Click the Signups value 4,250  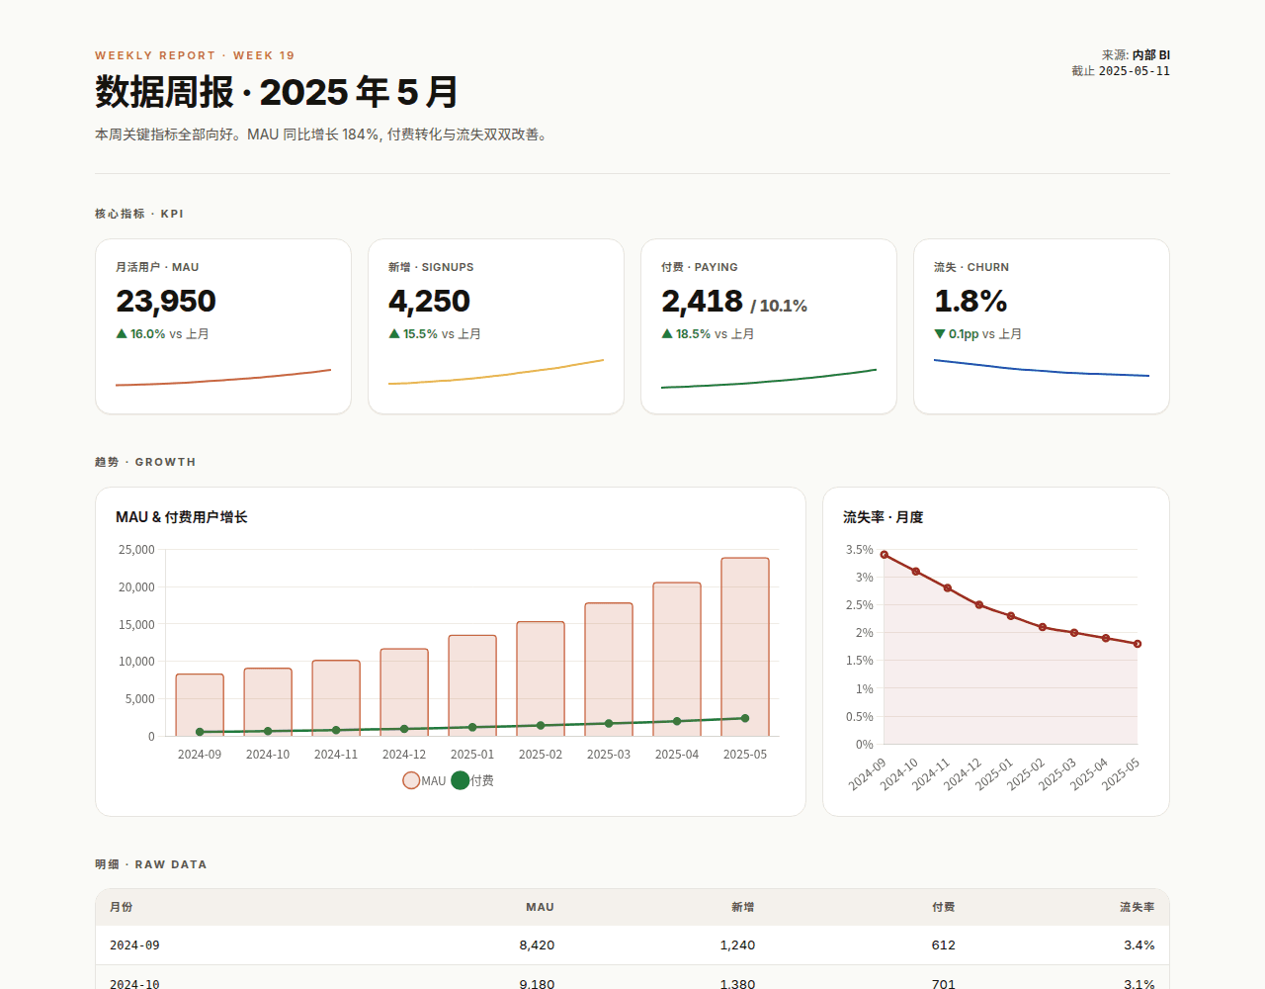(429, 301)
